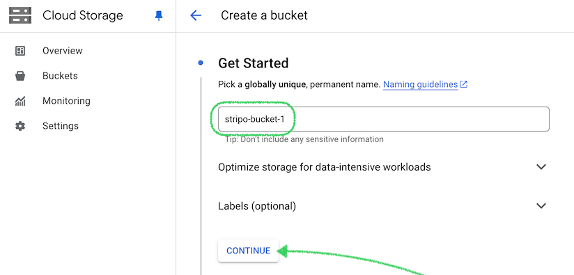Open the Naming guidelines link
The image size is (574, 275).
point(420,84)
